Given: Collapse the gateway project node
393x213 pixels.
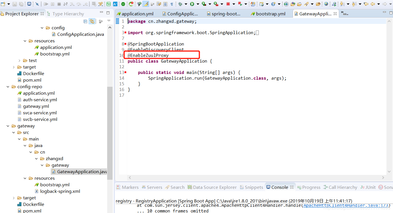Looking at the screenshot, I should coord(8,126).
